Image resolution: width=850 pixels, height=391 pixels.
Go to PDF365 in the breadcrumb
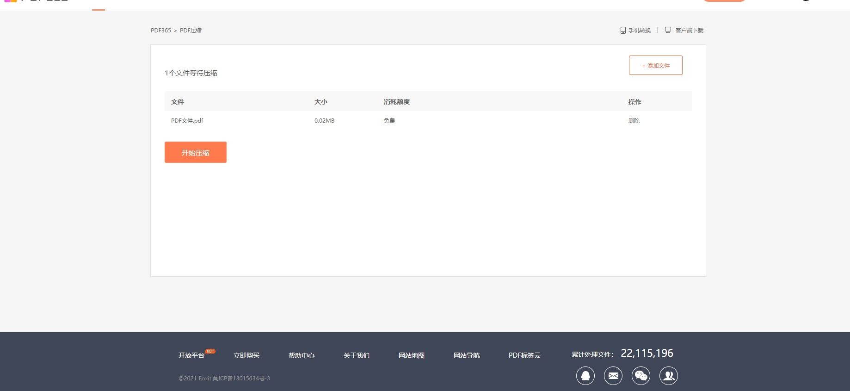pyautogui.click(x=160, y=31)
